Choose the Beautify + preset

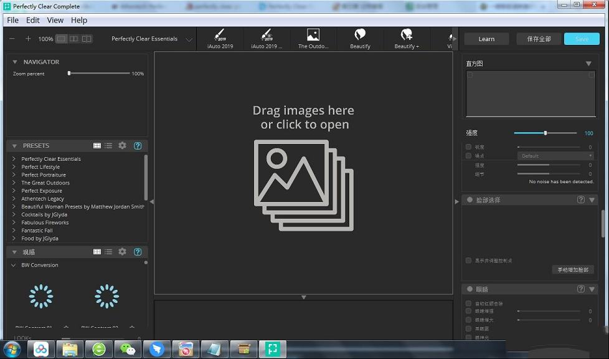pos(407,38)
